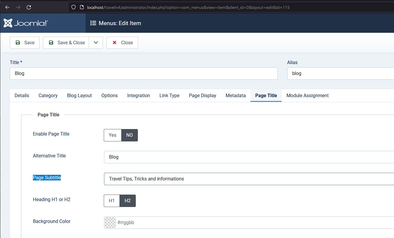Open the Blog Layout tab

pyautogui.click(x=79, y=95)
